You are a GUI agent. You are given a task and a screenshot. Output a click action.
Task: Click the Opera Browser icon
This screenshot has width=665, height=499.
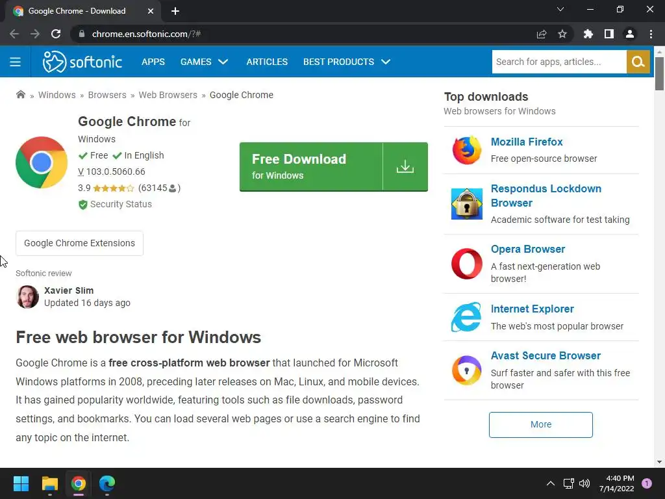[x=466, y=264]
